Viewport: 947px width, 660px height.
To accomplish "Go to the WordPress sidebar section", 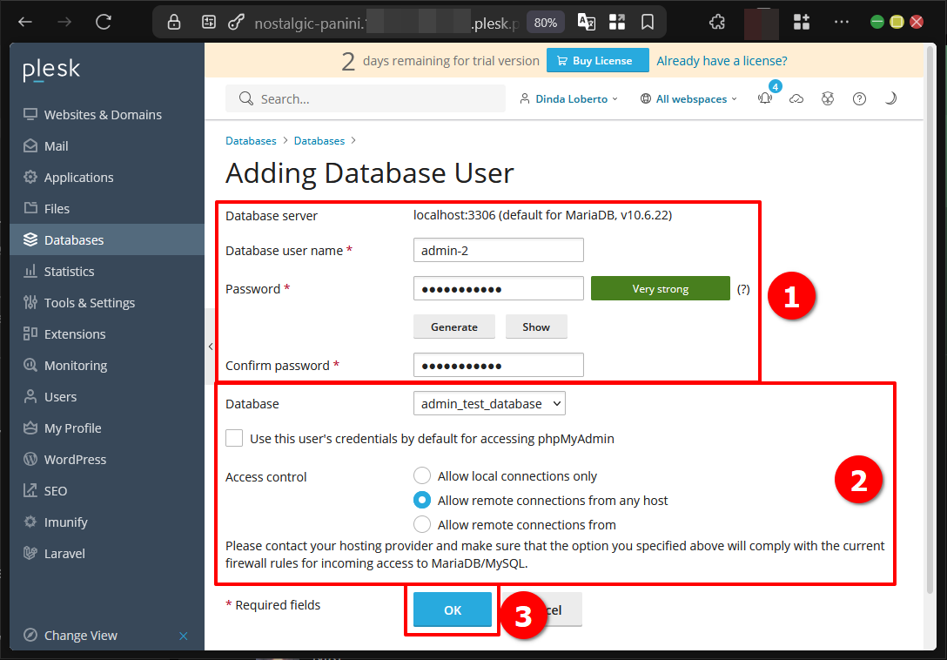I will coord(75,460).
